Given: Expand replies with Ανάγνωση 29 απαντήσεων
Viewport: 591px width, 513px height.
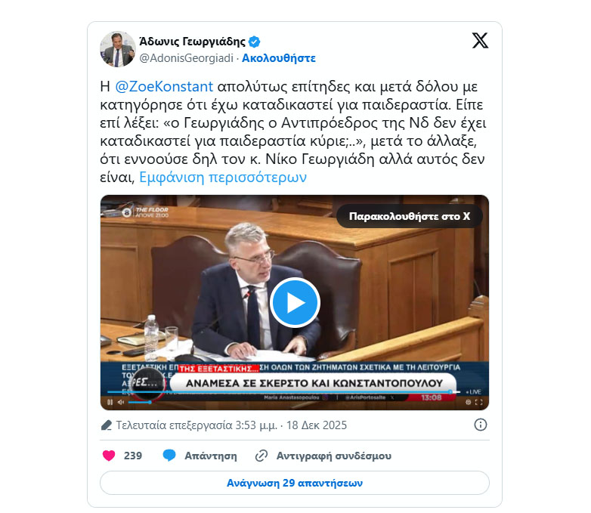Looking at the screenshot, I should (x=295, y=483).
